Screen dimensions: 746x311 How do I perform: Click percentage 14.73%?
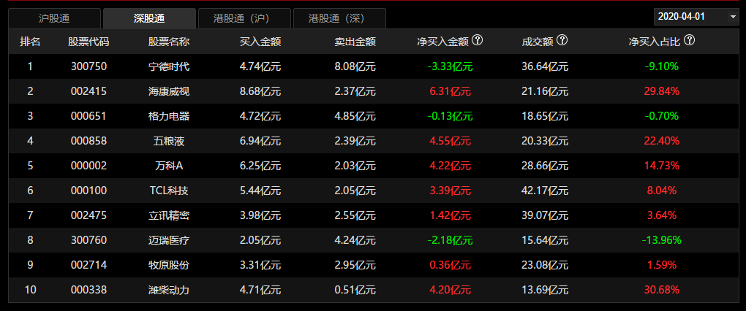click(662, 166)
